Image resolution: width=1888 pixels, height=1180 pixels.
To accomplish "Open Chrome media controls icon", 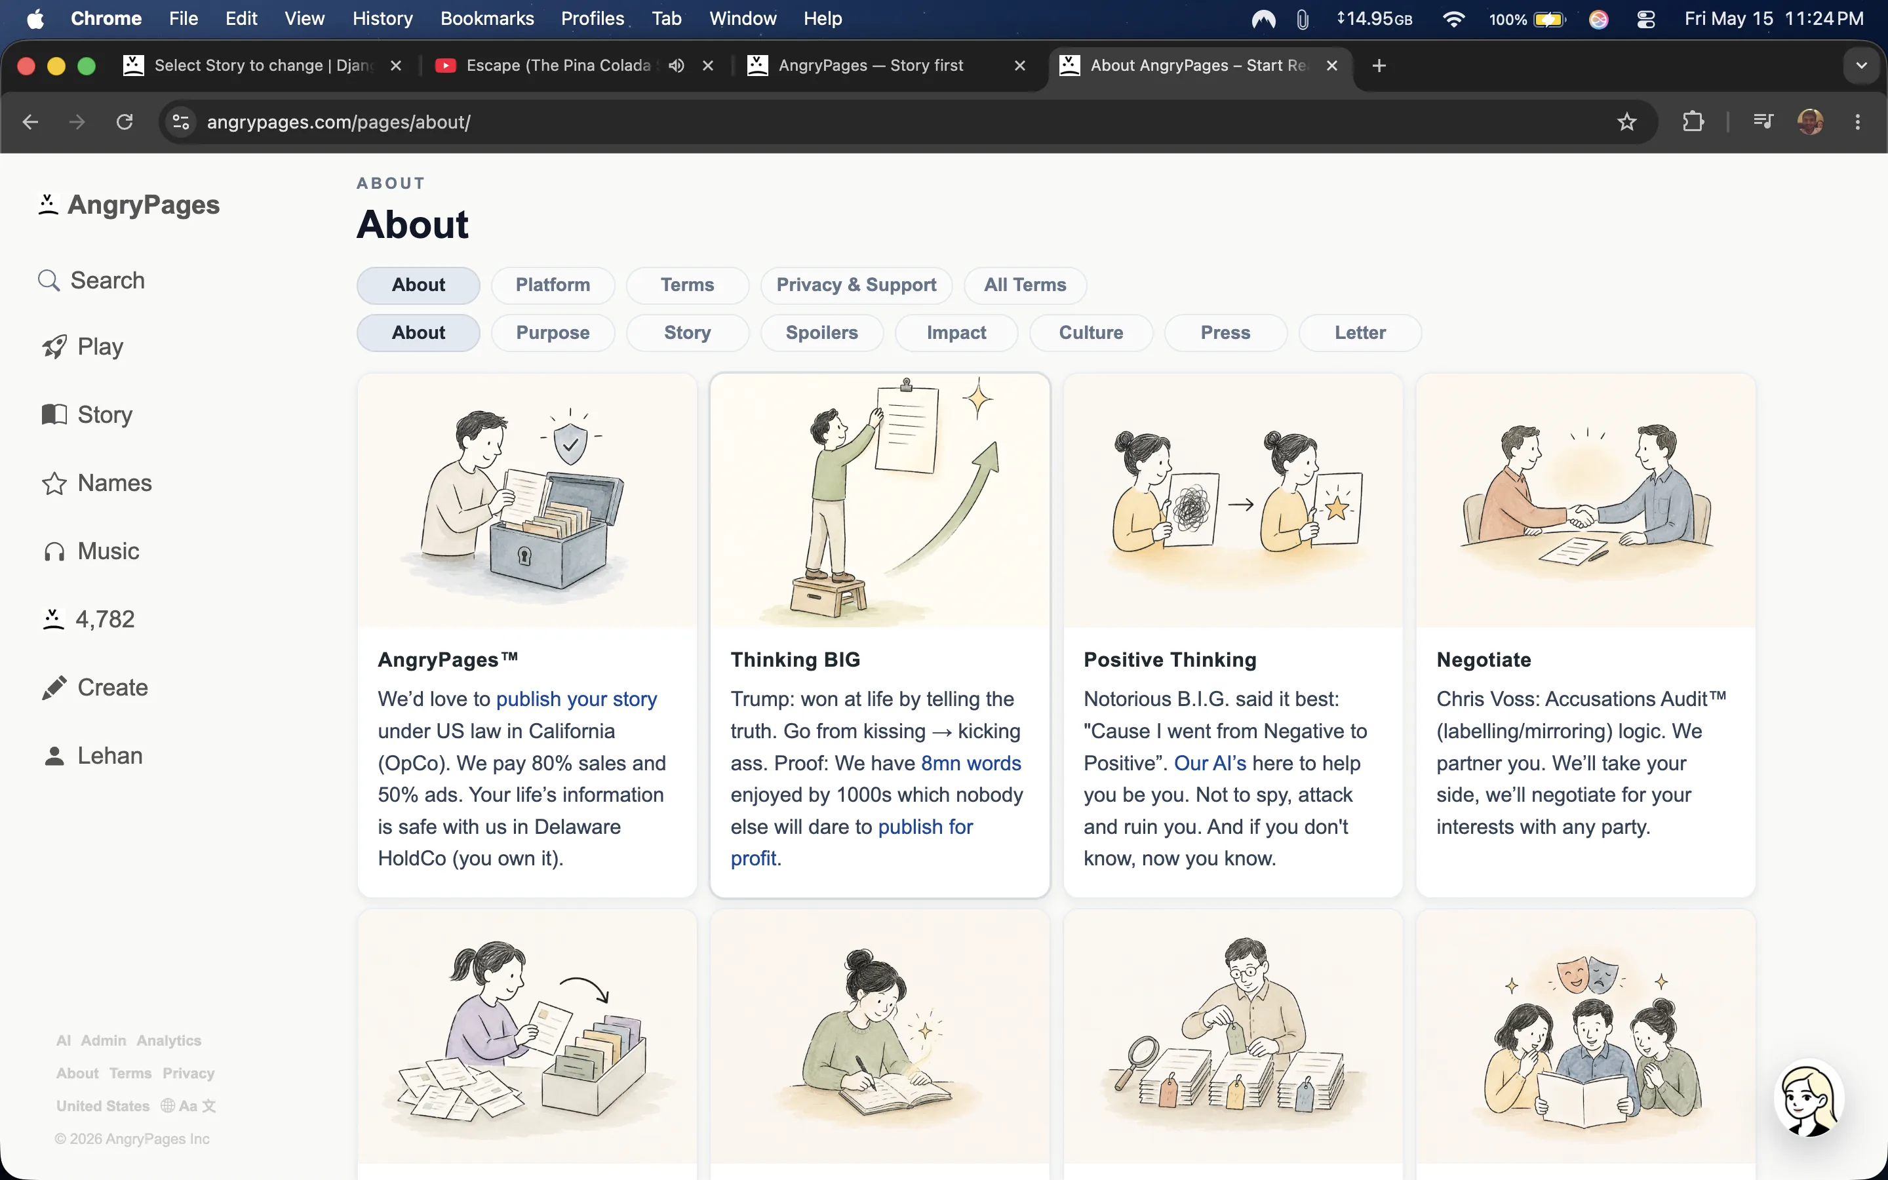I will pos(1762,122).
